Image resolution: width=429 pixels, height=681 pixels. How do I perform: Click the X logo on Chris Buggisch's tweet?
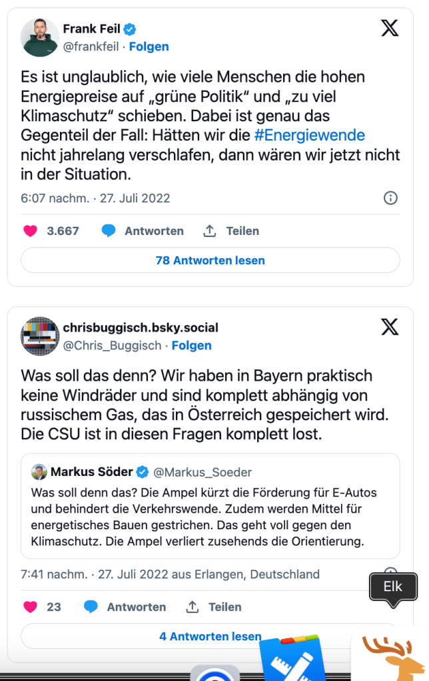click(390, 327)
